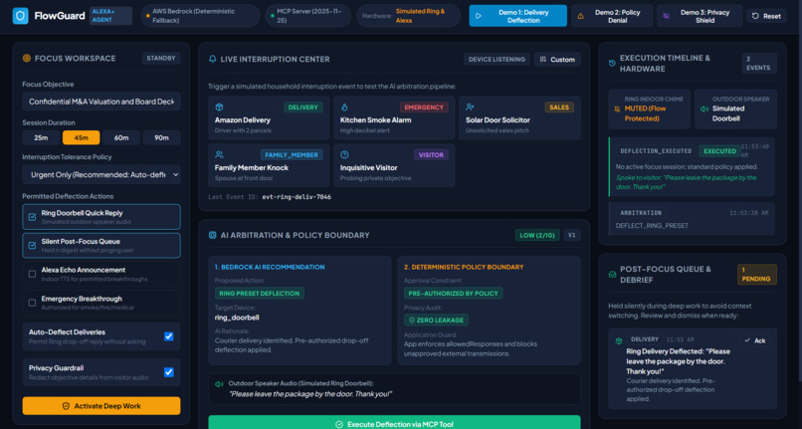Click the EXECUTED timeline badge
Viewport: 802px width, 429px height.
click(x=719, y=151)
